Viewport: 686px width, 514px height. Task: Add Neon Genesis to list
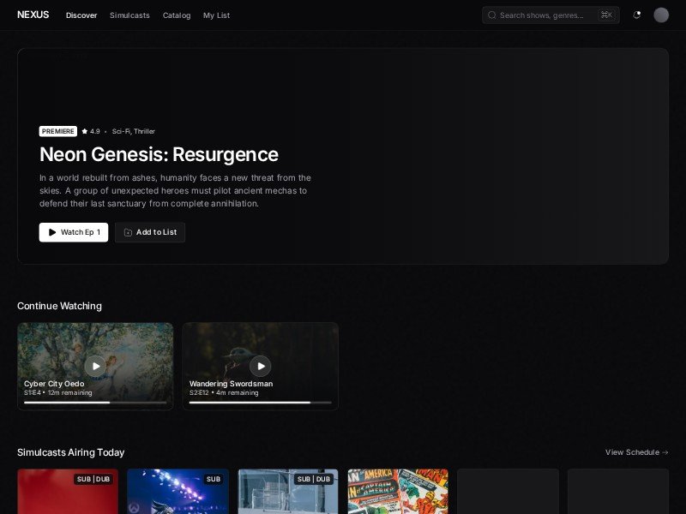click(x=150, y=232)
